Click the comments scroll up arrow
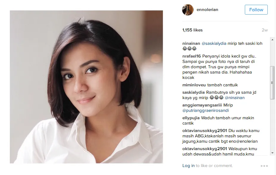 tap(272, 40)
